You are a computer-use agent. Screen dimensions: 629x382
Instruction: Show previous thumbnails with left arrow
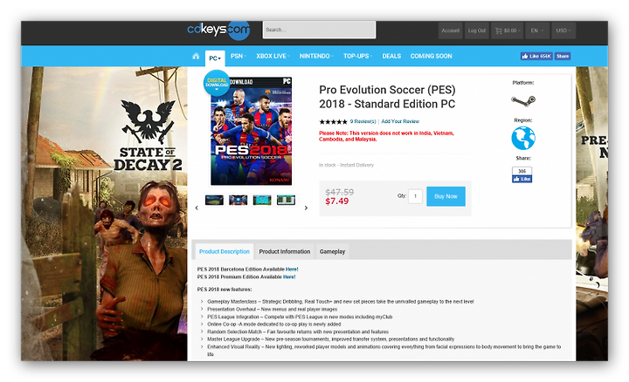click(197, 208)
